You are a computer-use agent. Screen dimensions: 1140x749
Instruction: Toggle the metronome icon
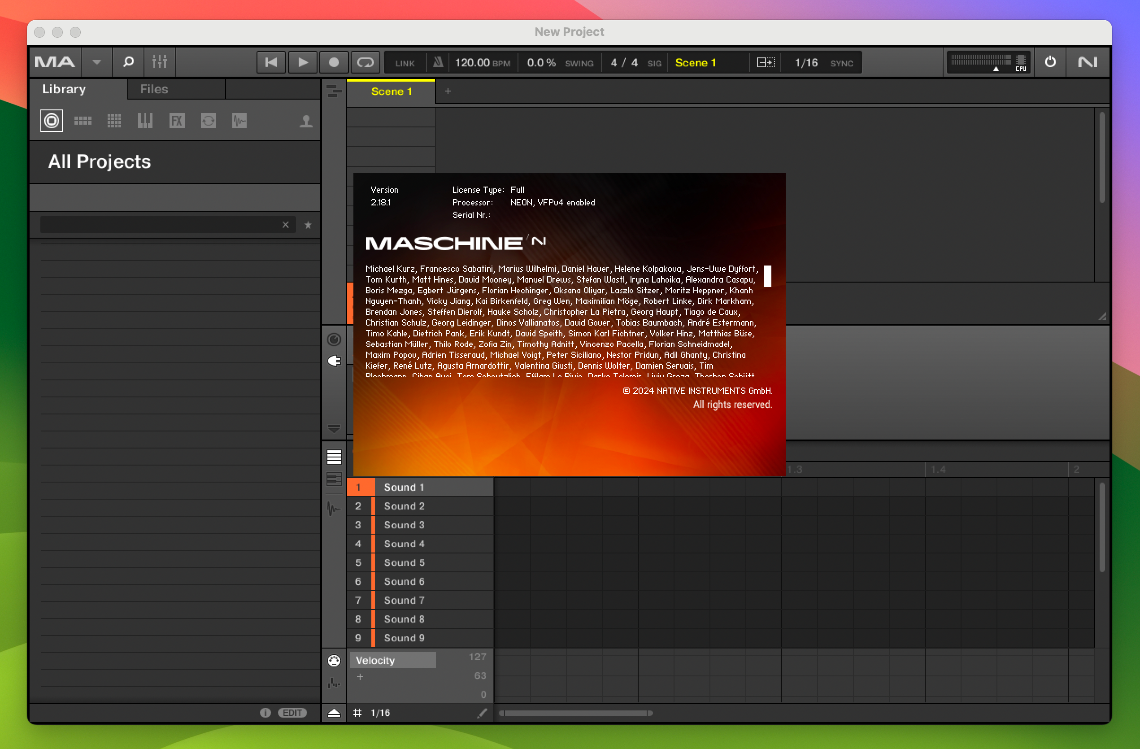438,63
